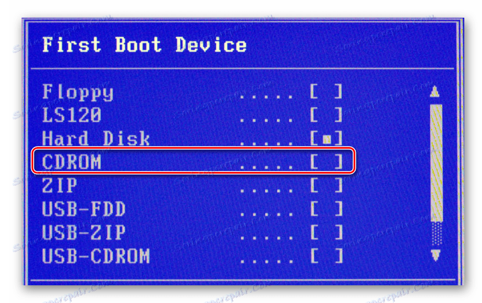Enable the USB-ZIP radio bracket

click(326, 232)
